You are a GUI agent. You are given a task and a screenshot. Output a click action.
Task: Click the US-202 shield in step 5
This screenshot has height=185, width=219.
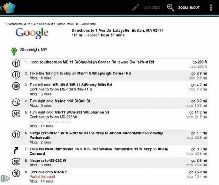16,113
